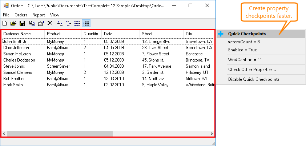Select the Clare Jefferson order row

click(x=108, y=48)
